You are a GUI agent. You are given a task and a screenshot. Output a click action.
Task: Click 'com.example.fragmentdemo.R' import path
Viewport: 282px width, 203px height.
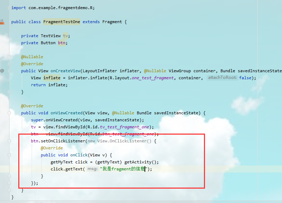tap(60, 8)
